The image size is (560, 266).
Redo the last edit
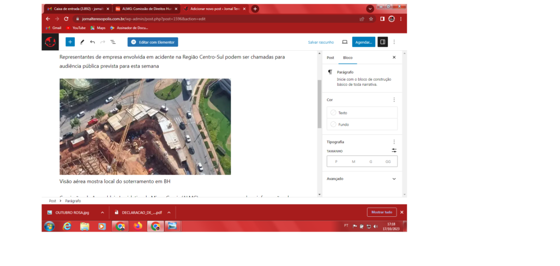coord(103,42)
